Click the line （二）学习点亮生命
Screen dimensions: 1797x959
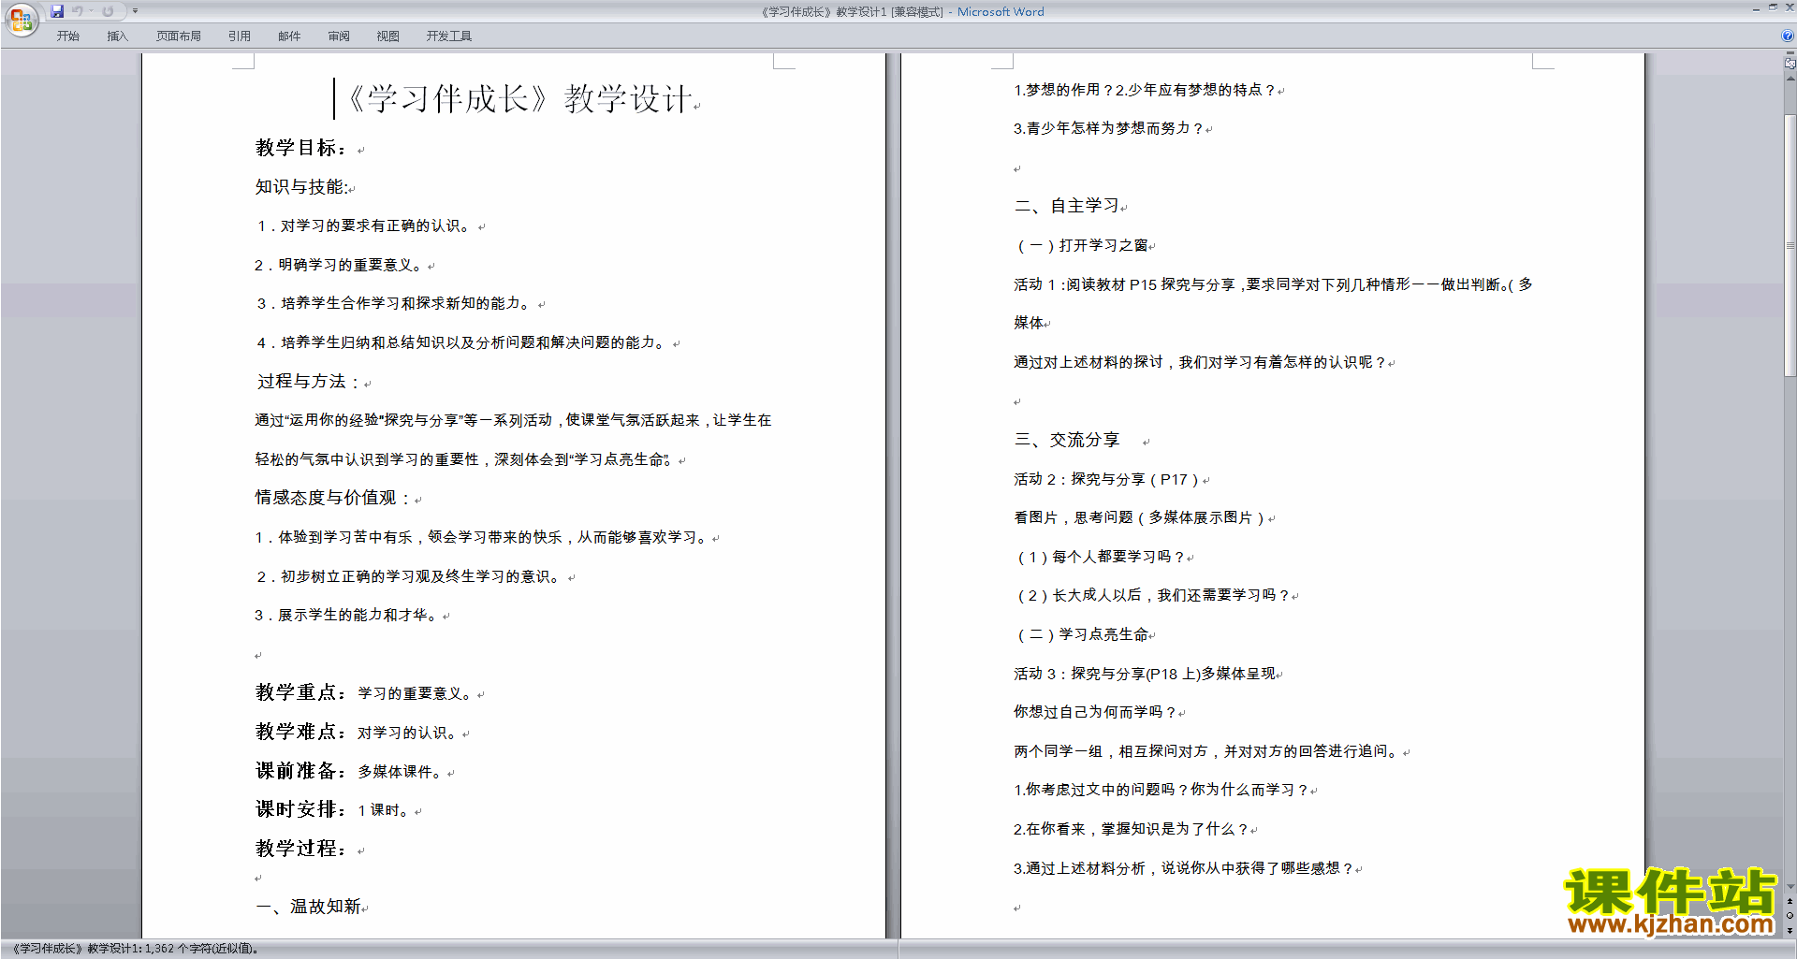click(1082, 635)
